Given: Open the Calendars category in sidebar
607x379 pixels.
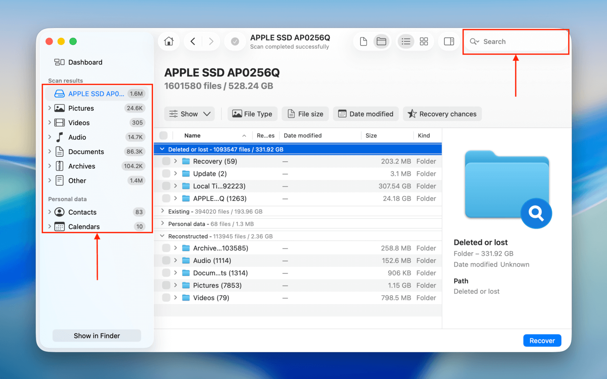Looking at the screenshot, I should pyautogui.click(x=84, y=226).
